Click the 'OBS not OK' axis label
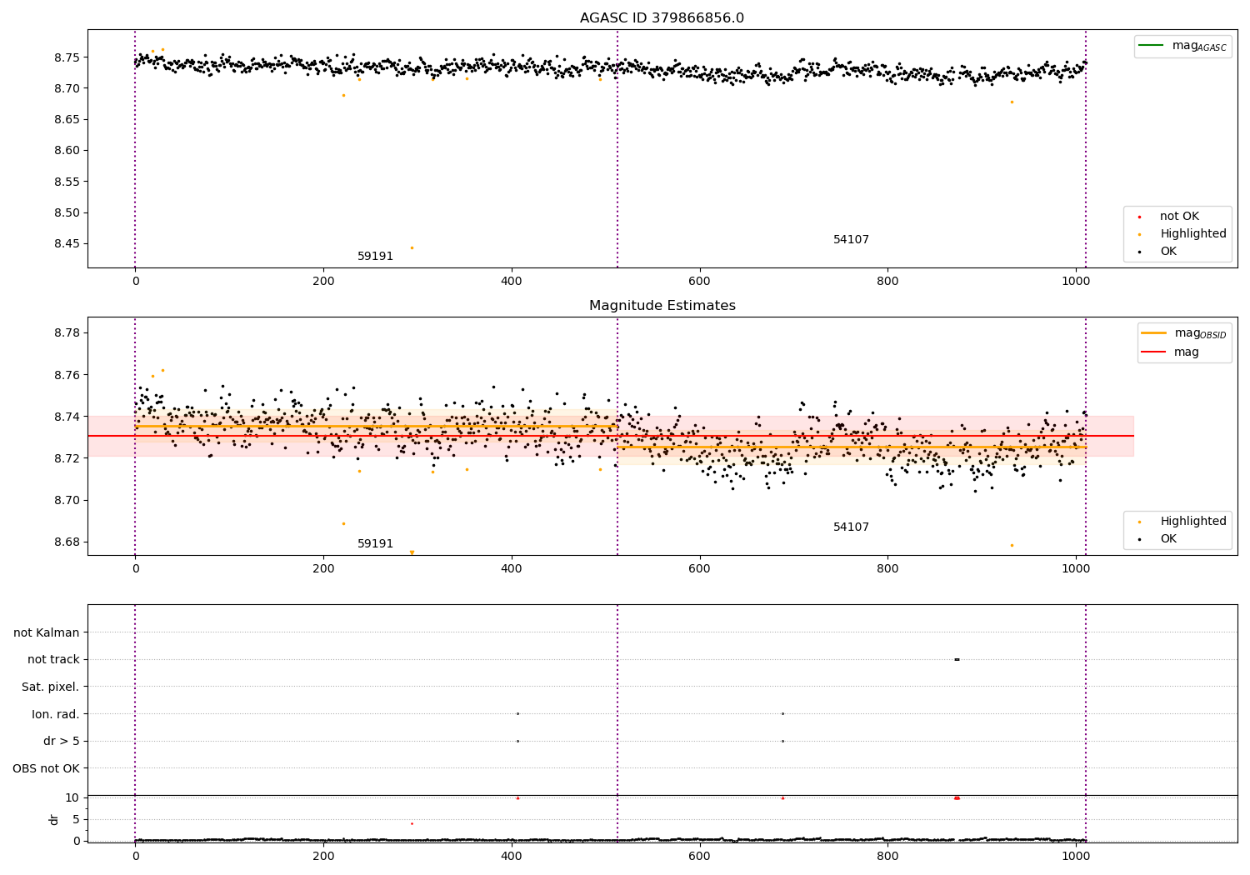This screenshot has height=875, width=1250. pyautogui.click(x=46, y=768)
